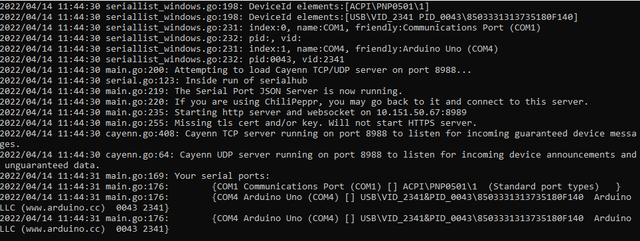Click 'Communications Port (COM1)' friendly name
Screen dimensions: 640x241
[471, 28]
